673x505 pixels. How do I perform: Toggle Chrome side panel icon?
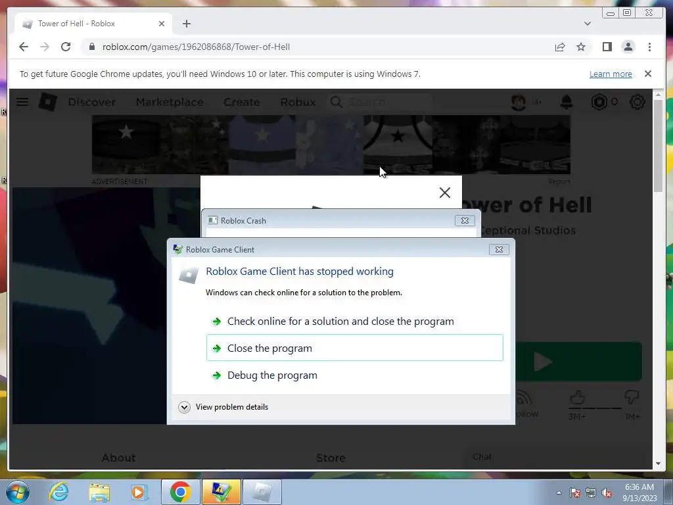click(x=607, y=47)
